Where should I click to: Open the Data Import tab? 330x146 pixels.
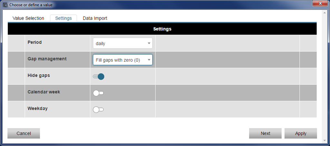(95, 18)
